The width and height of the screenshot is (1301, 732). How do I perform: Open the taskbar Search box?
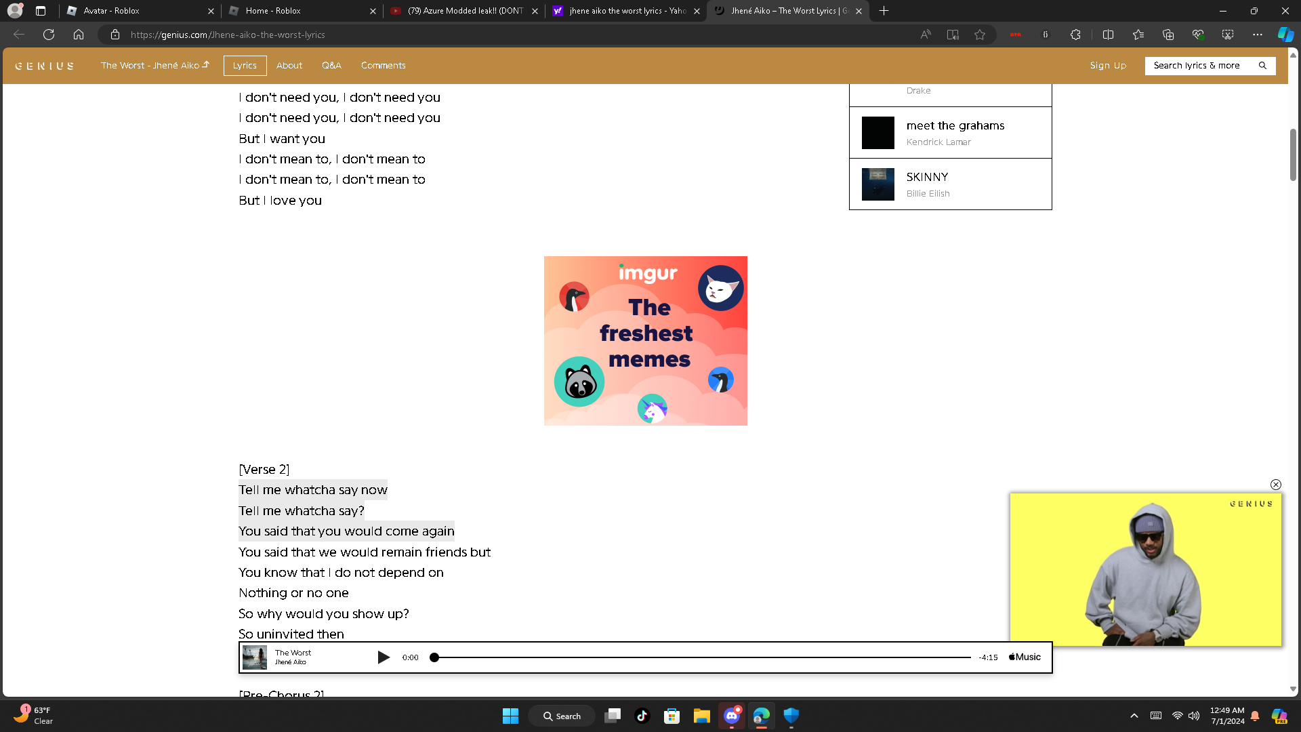pyautogui.click(x=562, y=716)
